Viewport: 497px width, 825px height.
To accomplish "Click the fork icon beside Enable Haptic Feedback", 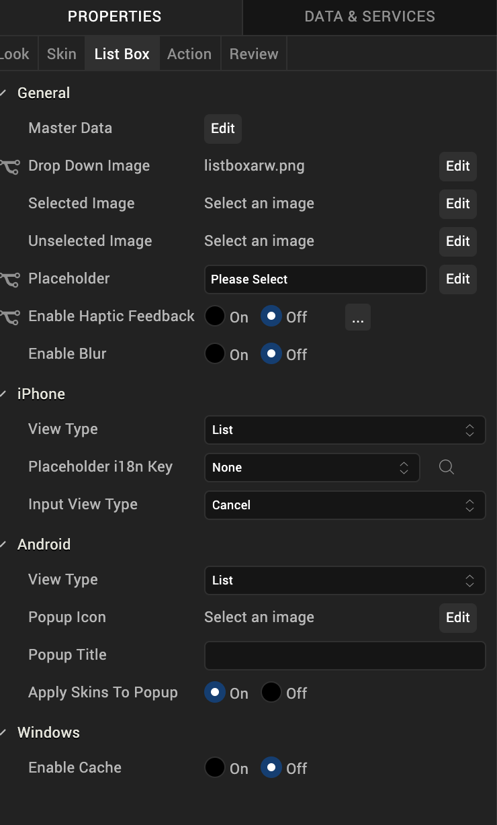I will point(9,317).
